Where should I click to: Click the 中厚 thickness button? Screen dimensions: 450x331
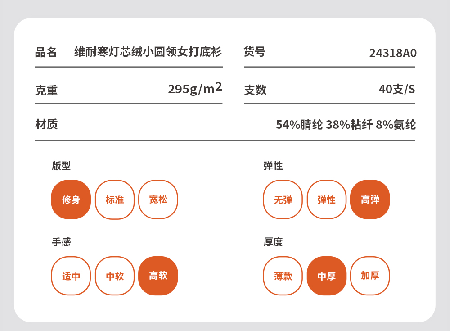(x=327, y=276)
